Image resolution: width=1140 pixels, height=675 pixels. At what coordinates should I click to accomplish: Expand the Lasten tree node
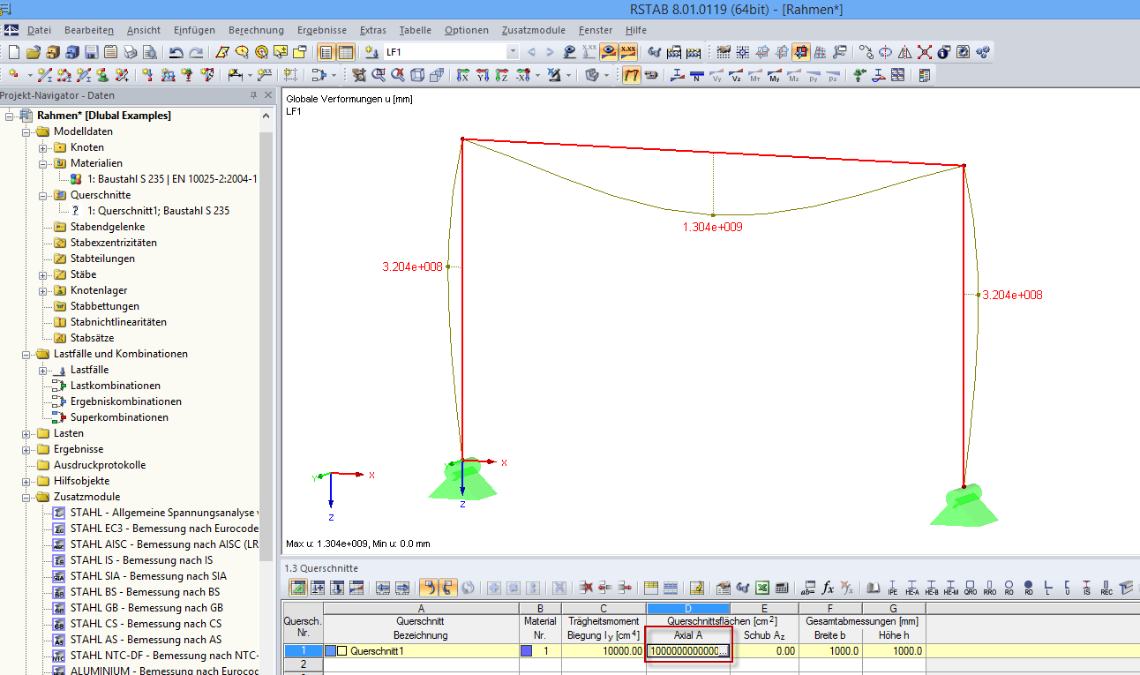point(26,433)
